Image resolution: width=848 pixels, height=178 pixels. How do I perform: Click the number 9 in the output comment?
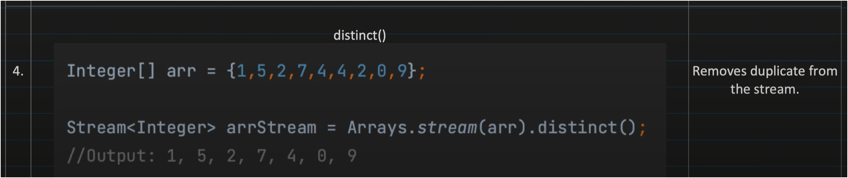[352, 156]
